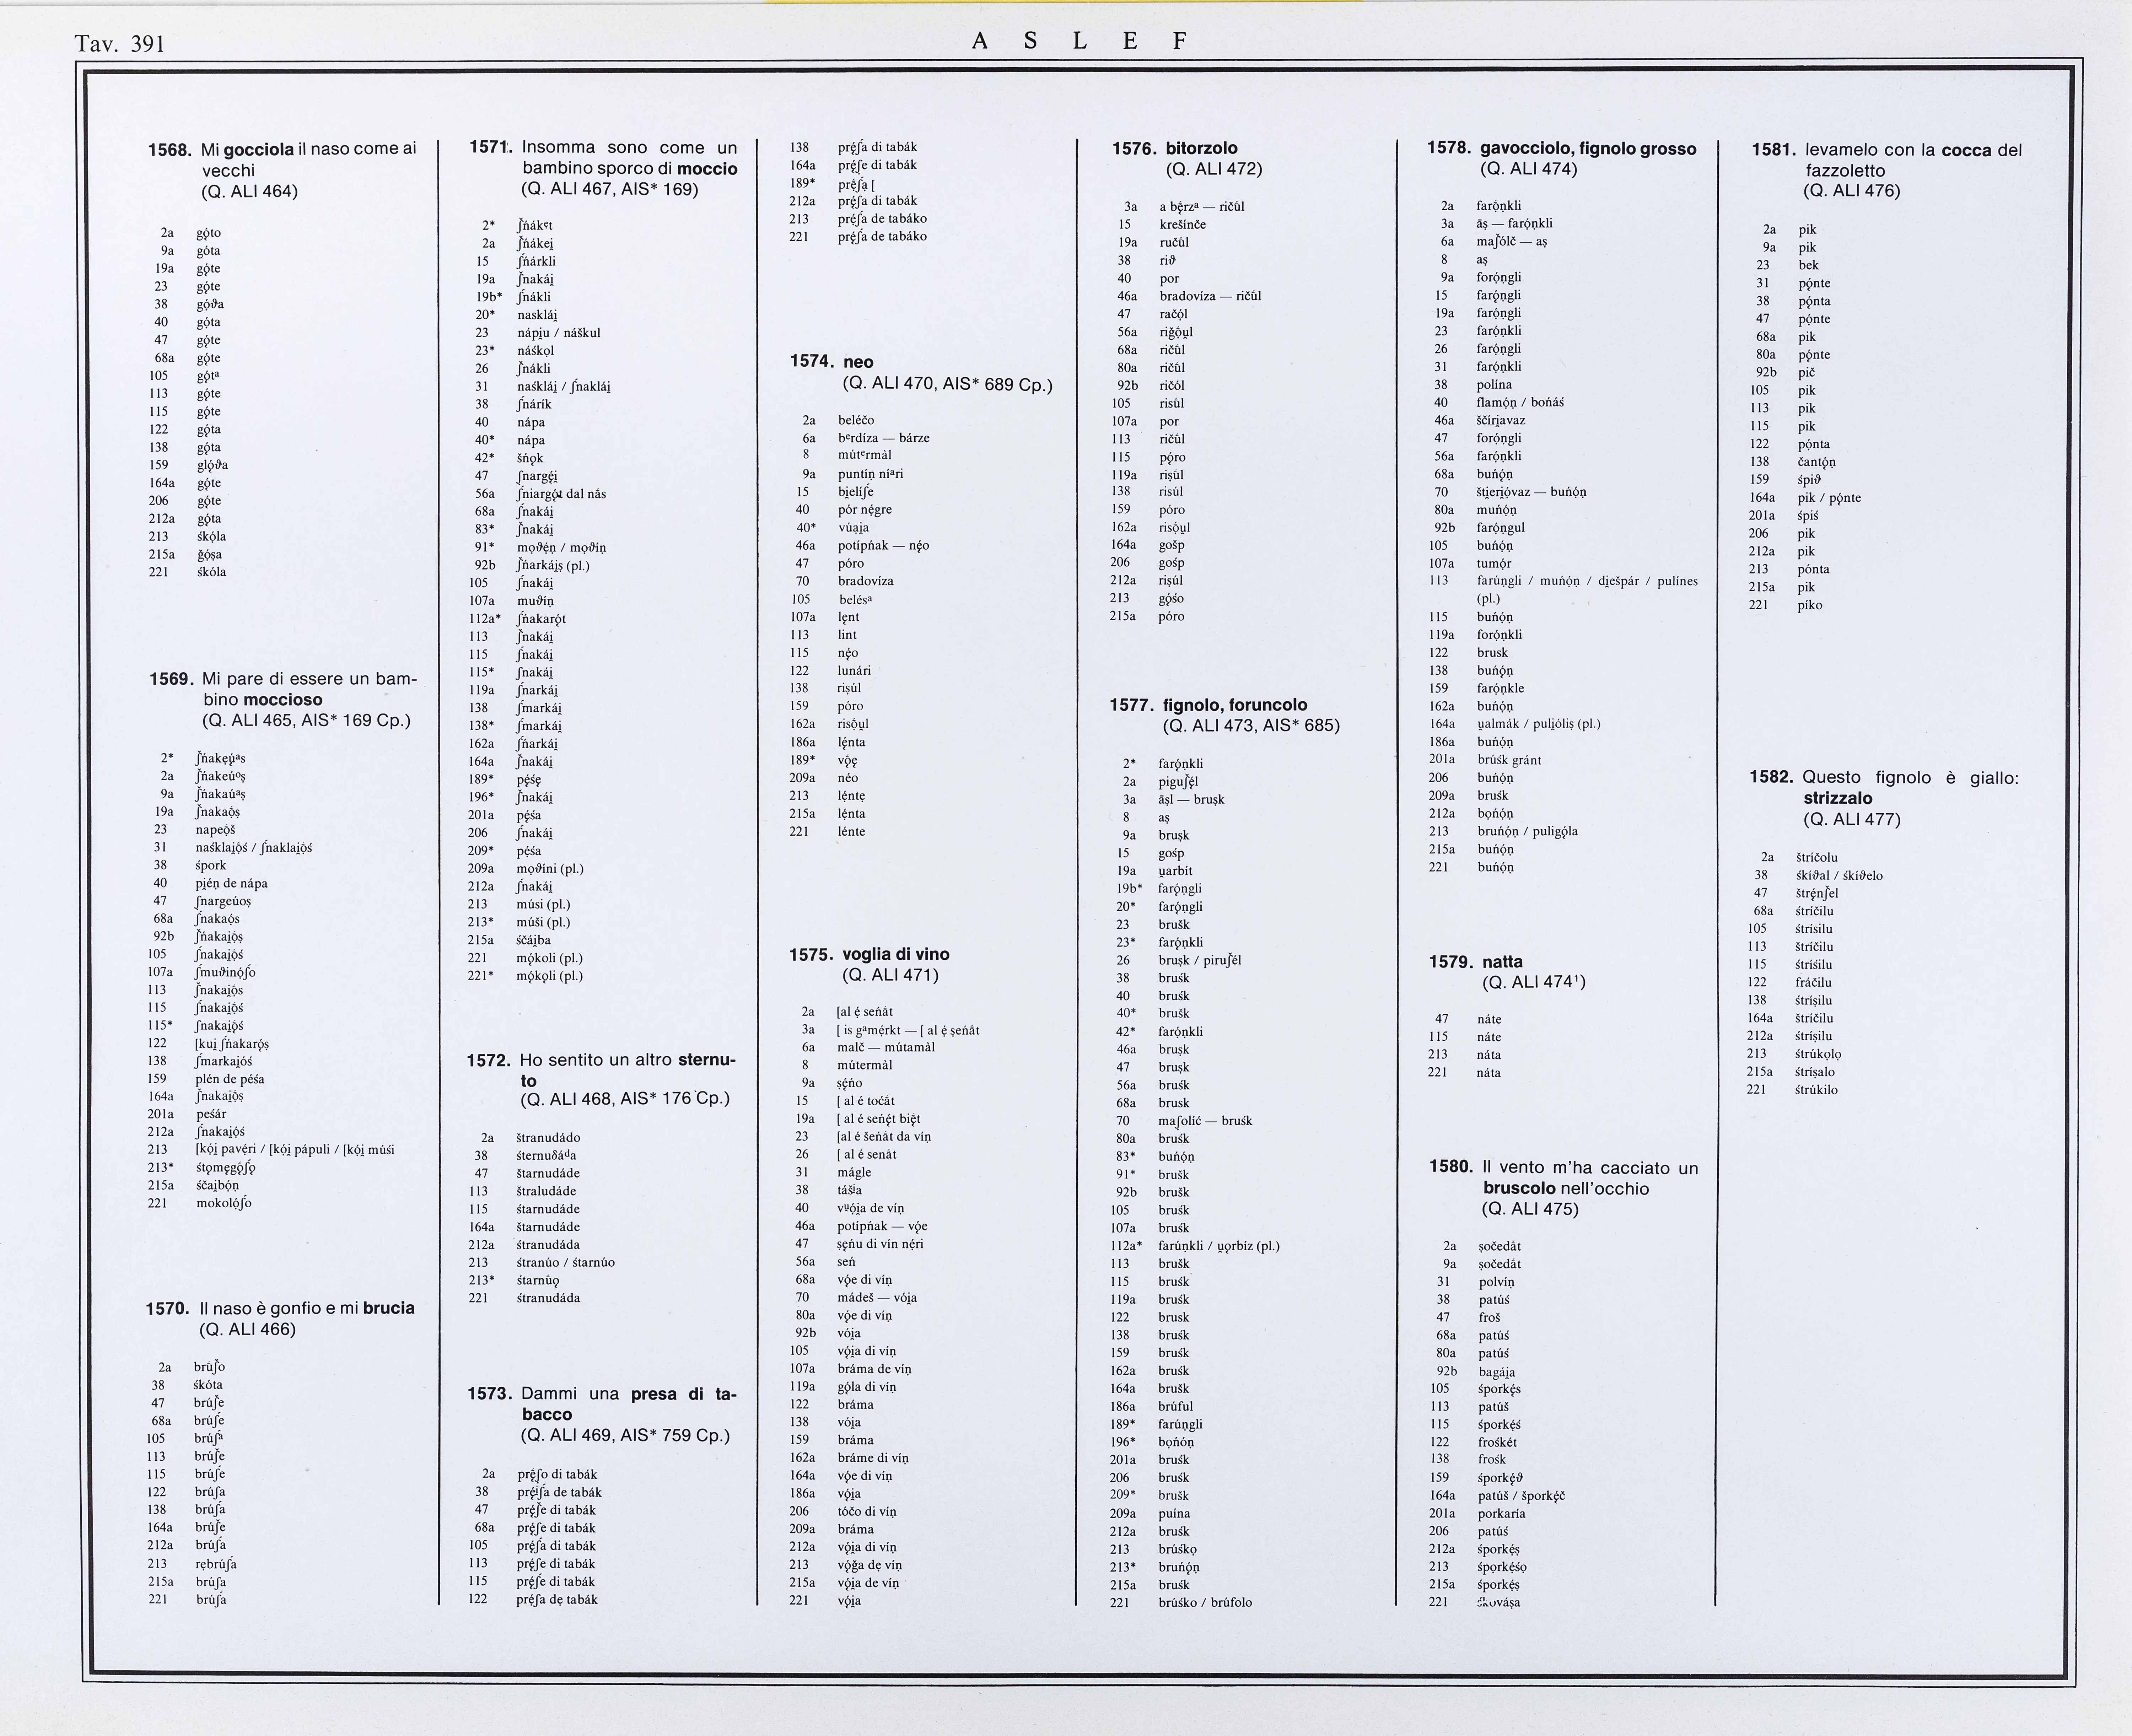This screenshot has width=2132, height=1736.
Task: Select the 1576 bitorzolo heading
Action: pyautogui.click(x=1175, y=148)
